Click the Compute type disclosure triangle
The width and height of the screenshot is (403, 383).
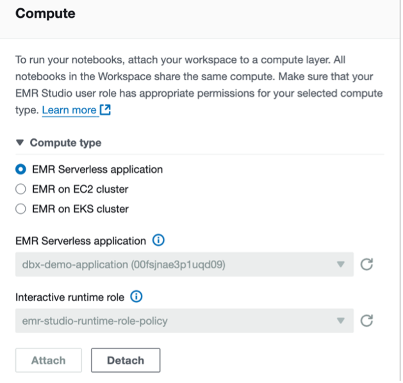pyautogui.click(x=20, y=142)
